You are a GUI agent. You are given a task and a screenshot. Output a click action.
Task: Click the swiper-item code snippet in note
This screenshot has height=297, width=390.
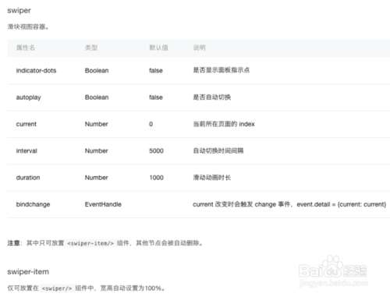point(90,243)
